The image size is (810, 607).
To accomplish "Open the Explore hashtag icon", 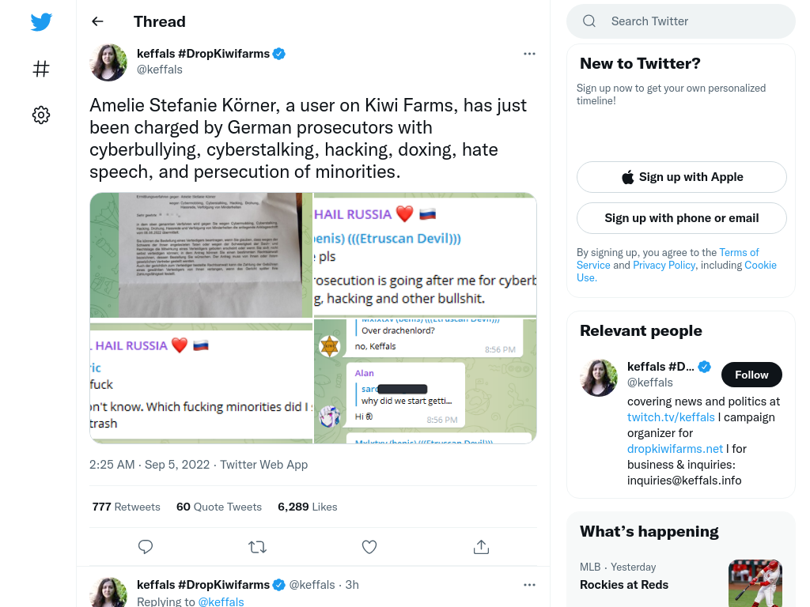I will pyautogui.click(x=41, y=69).
